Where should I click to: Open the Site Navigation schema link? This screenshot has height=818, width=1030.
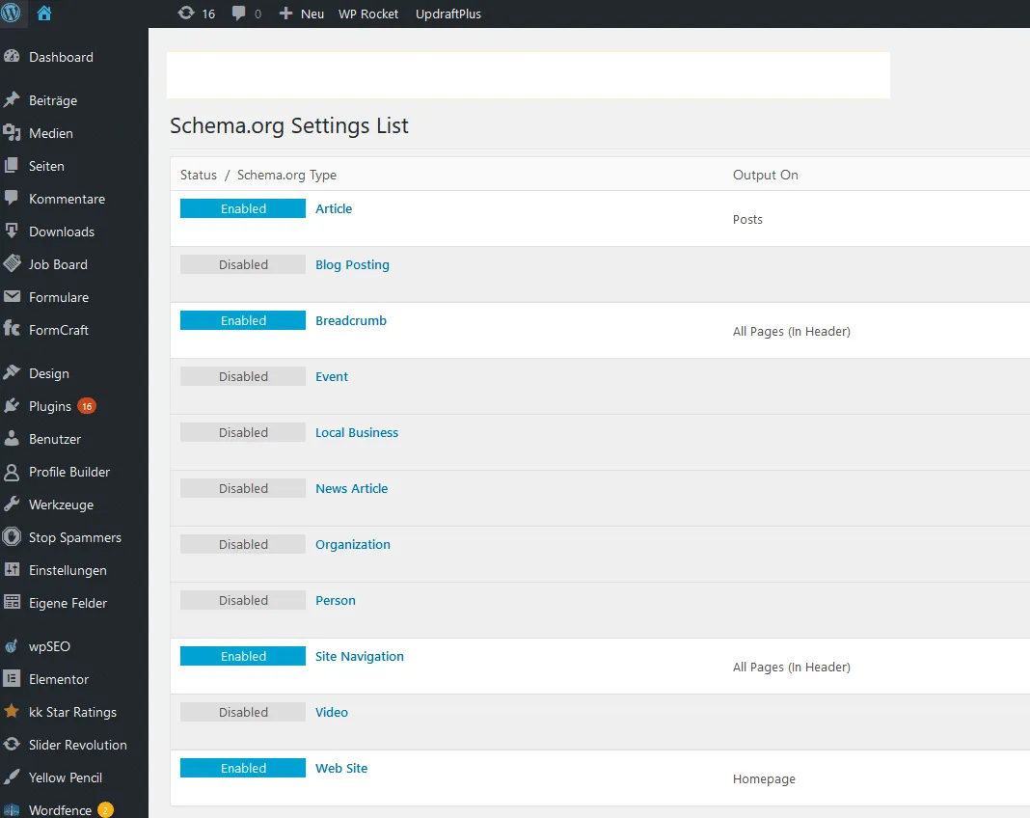pos(360,656)
